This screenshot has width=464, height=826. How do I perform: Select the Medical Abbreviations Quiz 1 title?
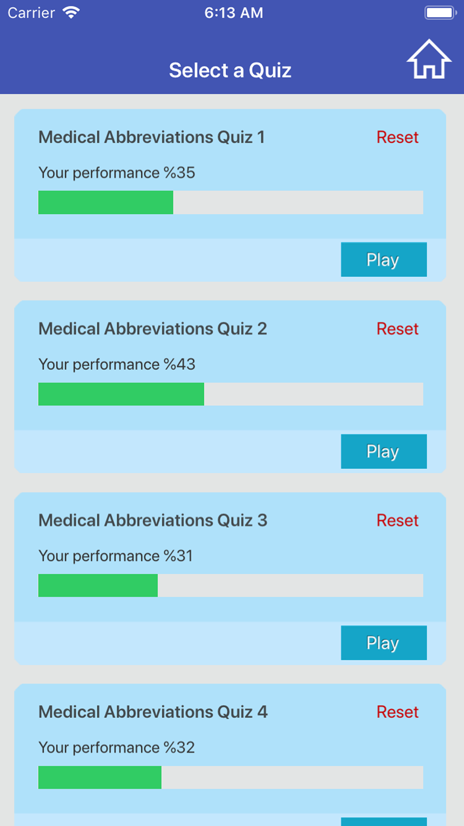click(x=151, y=137)
